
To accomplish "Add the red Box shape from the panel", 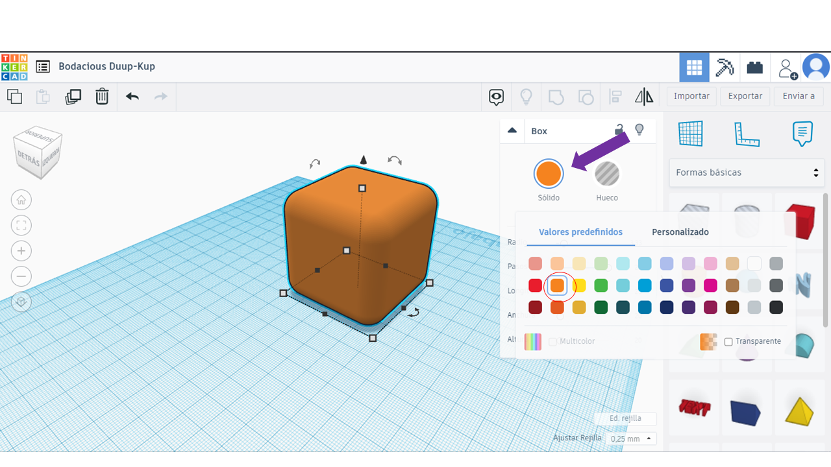I will [x=799, y=221].
